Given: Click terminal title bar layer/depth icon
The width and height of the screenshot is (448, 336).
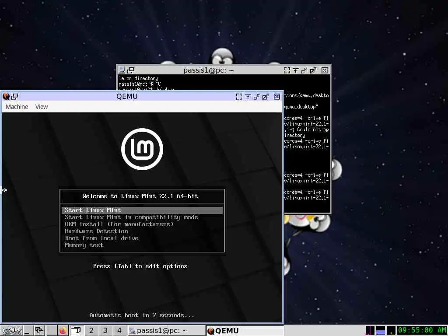Looking at the screenshot, I should (x=130, y=70).
